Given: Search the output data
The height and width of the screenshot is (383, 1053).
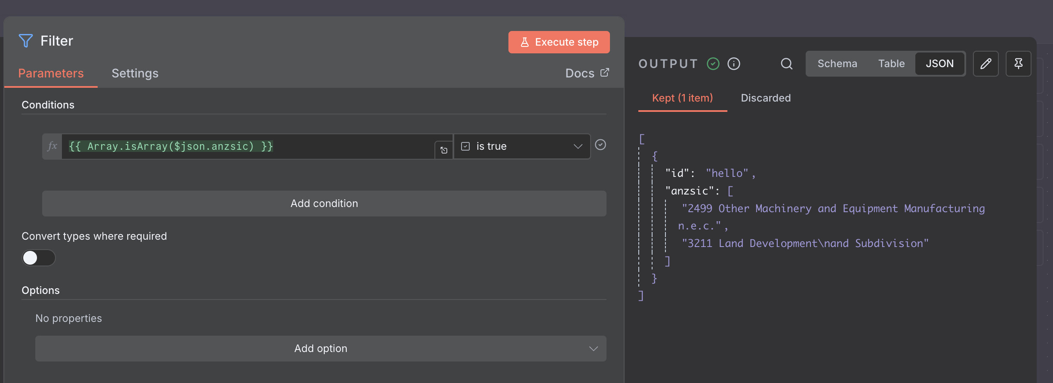Looking at the screenshot, I should click(786, 64).
